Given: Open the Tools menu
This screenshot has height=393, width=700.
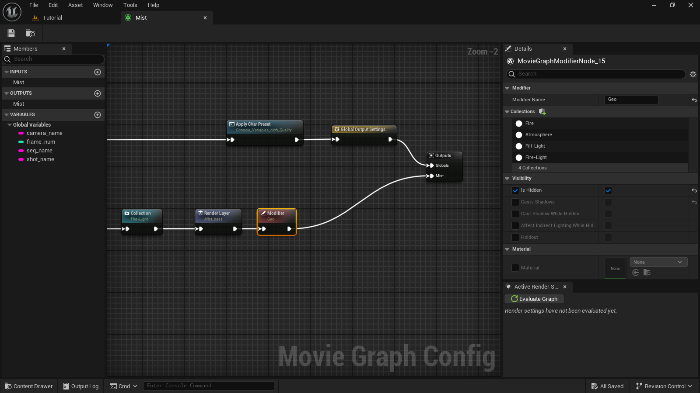Looking at the screenshot, I should coord(130,5).
